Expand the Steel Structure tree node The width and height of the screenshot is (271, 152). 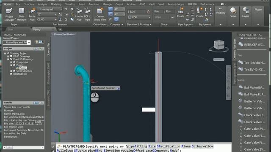click(x=11, y=71)
